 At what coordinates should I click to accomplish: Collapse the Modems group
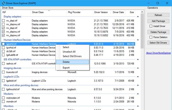click(x=138, y=94)
